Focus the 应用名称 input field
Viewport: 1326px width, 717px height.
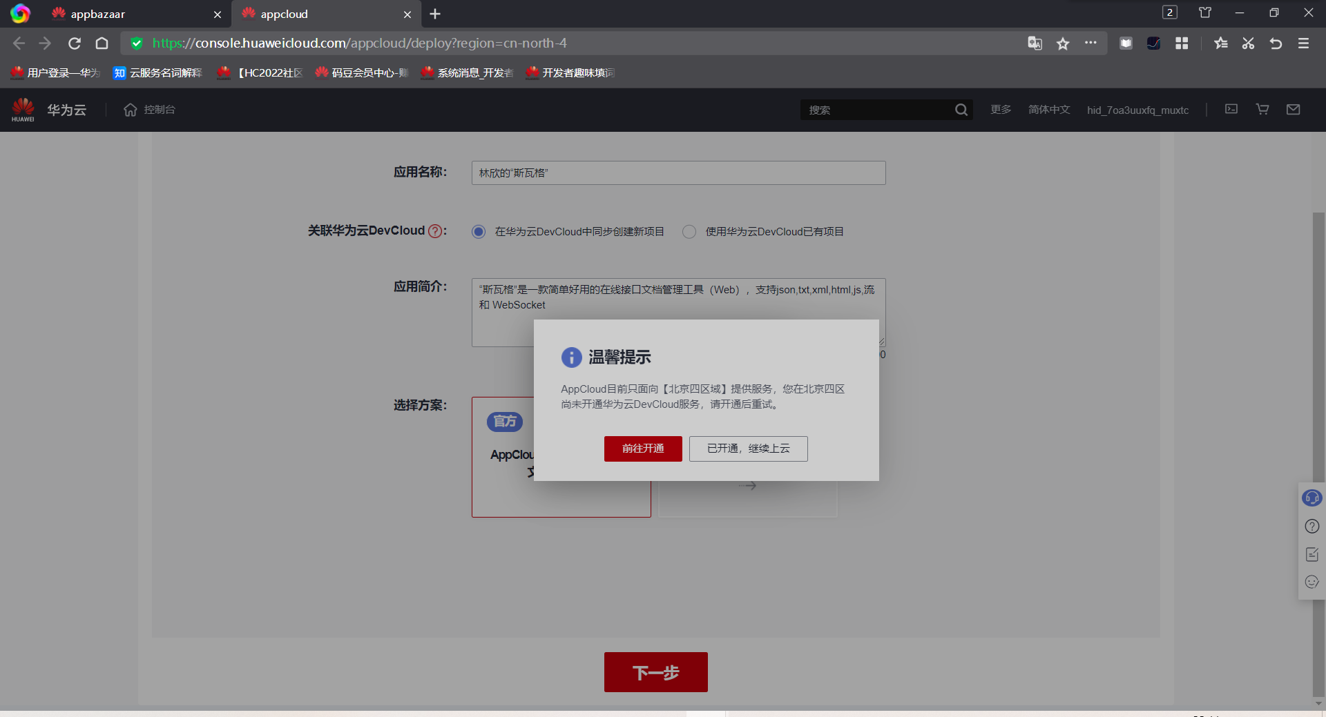click(x=679, y=173)
